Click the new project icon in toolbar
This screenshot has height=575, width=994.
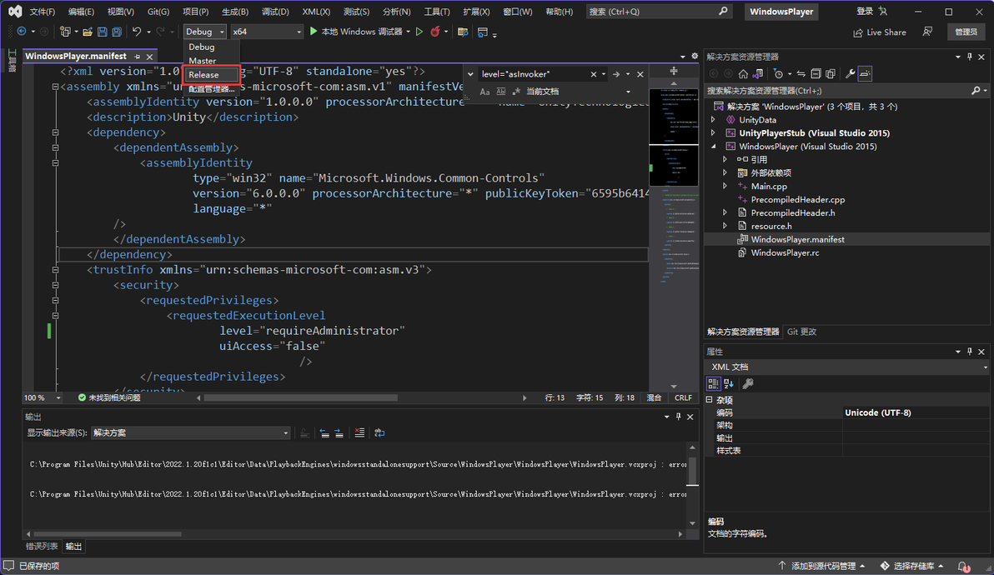coord(65,32)
